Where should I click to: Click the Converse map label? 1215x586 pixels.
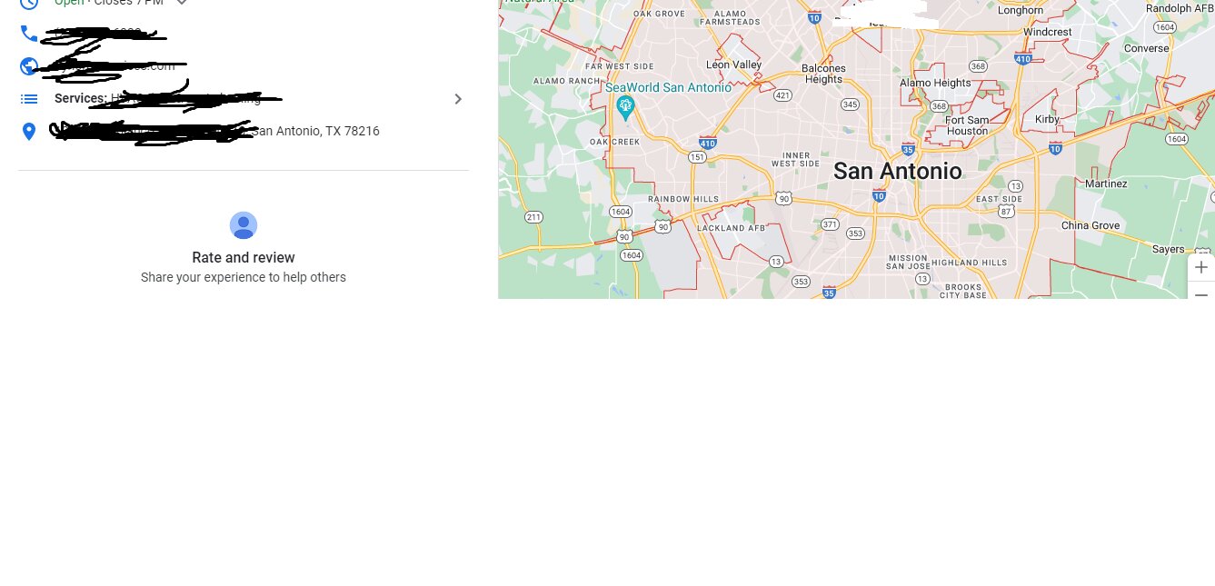tap(1146, 48)
